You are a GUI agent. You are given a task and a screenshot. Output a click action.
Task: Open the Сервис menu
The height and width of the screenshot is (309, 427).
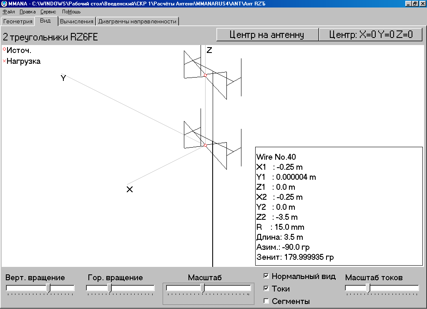coord(48,12)
